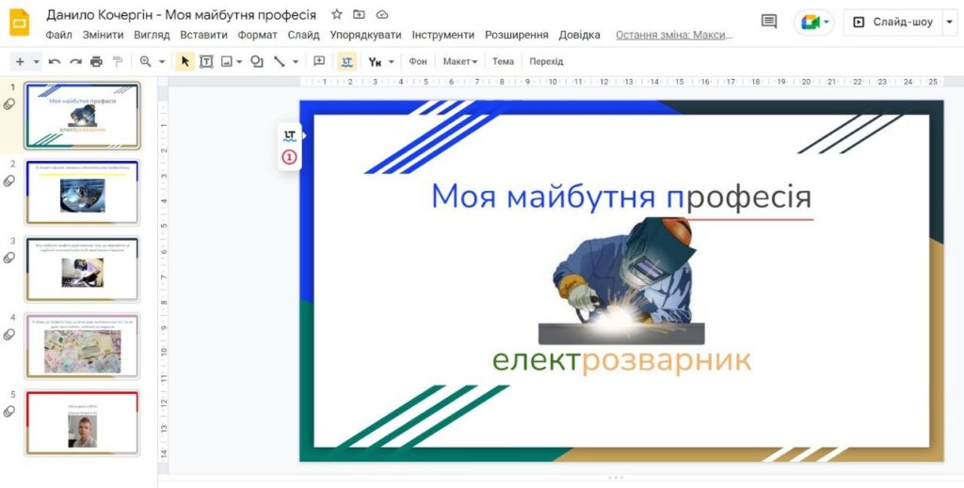Click the Google Meet call icon

tap(811, 23)
